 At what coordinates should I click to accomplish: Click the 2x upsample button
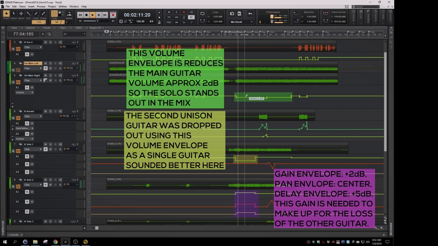point(184,22)
